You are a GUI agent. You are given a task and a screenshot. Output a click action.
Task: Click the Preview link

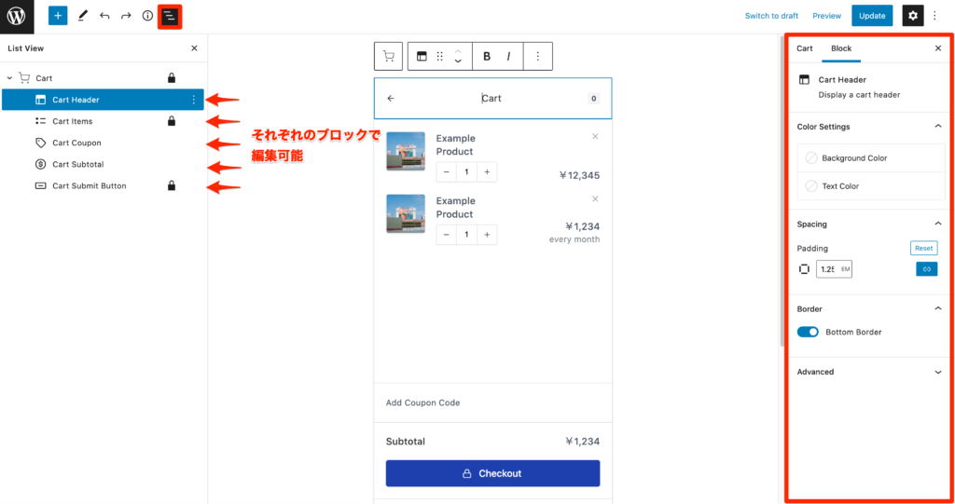[826, 16]
